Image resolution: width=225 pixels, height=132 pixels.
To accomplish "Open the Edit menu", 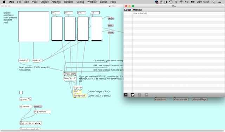I will [x=27, y=2].
